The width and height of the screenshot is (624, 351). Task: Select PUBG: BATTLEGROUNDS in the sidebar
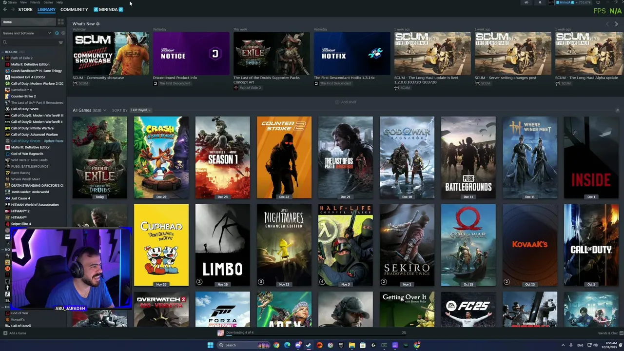coord(30,166)
